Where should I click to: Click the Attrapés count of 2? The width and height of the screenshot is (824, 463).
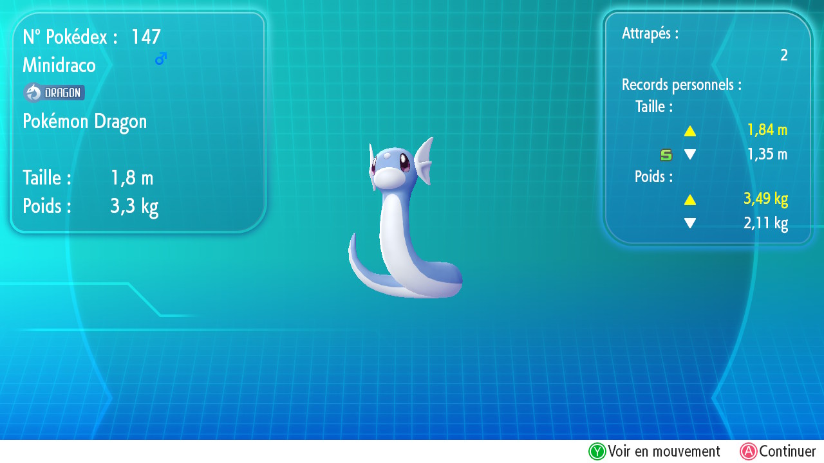[x=783, y=56]
